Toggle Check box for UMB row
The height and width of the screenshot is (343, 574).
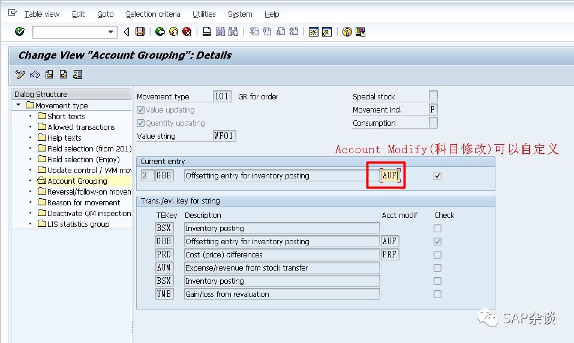(x=437, y=294)
